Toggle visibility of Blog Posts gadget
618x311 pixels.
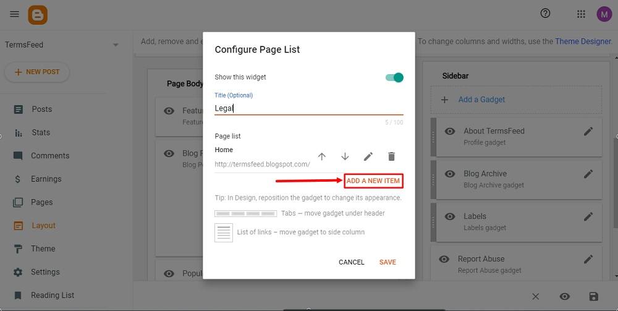point(169,153)
